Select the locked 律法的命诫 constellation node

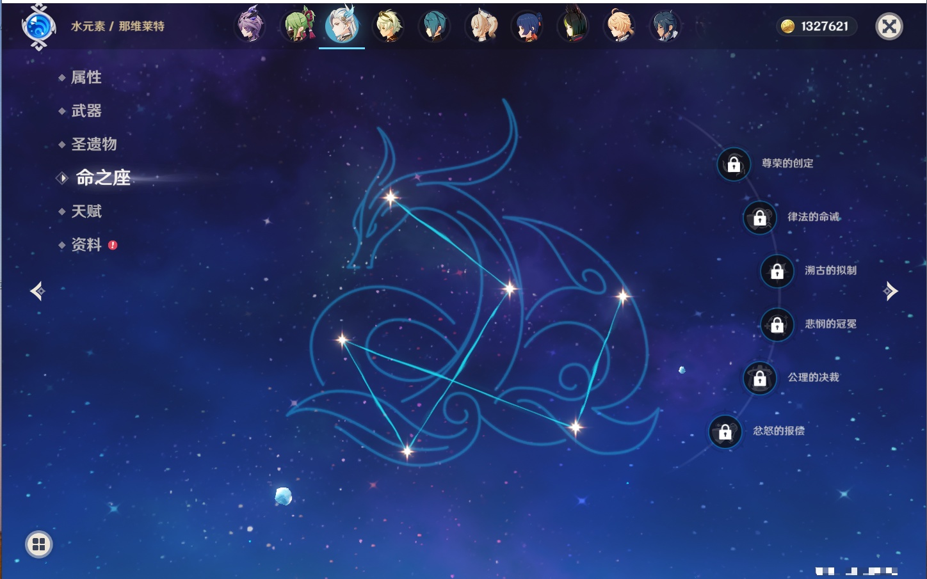(x=760, y=218)
